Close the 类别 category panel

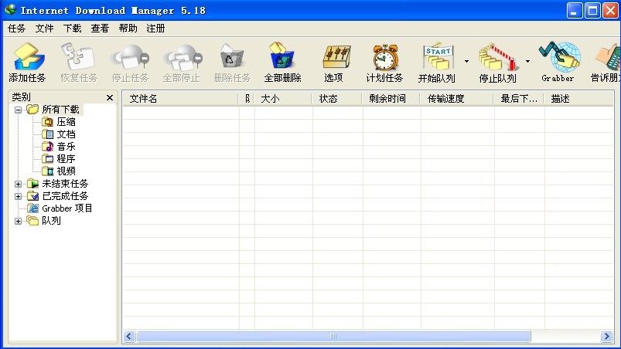109,98
